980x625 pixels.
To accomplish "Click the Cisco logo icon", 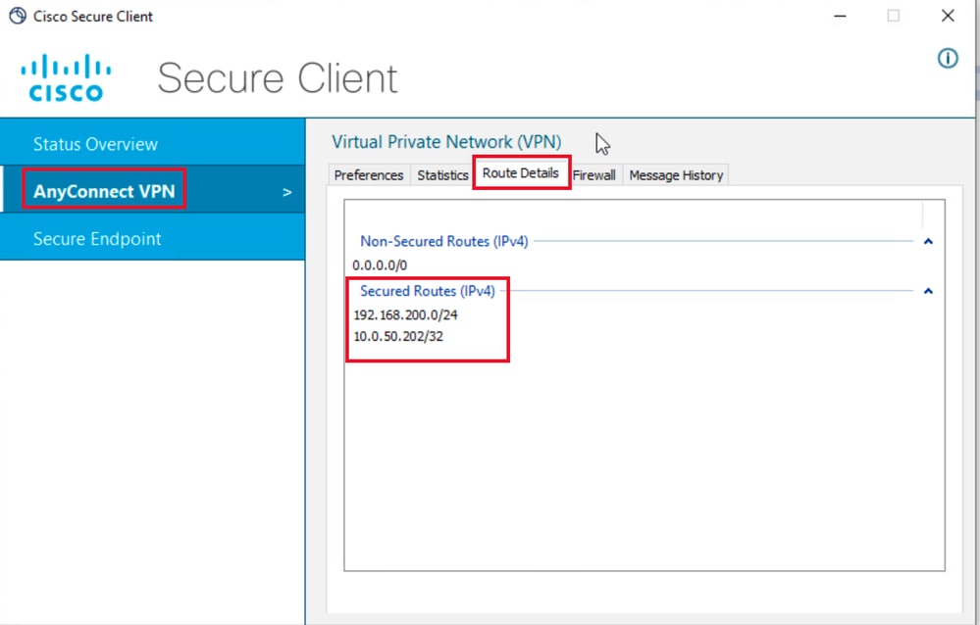I will [x=65, y=76].
